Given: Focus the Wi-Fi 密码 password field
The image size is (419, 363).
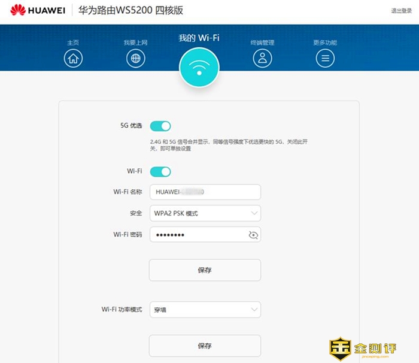Looking at the screenshot, I should 196,235.
